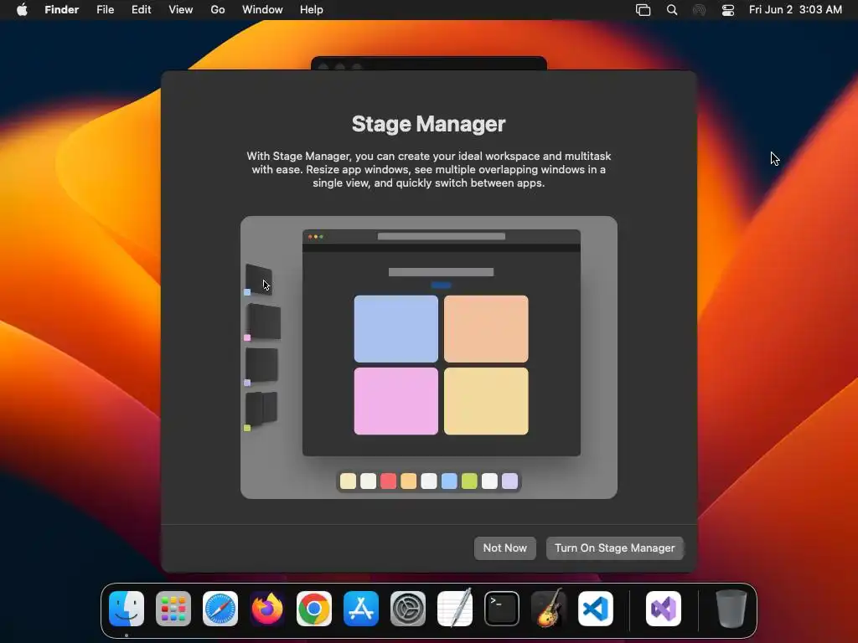858x643 pixels.
Task: Click Turn On Stage Manager
Action: coord(614,548)
